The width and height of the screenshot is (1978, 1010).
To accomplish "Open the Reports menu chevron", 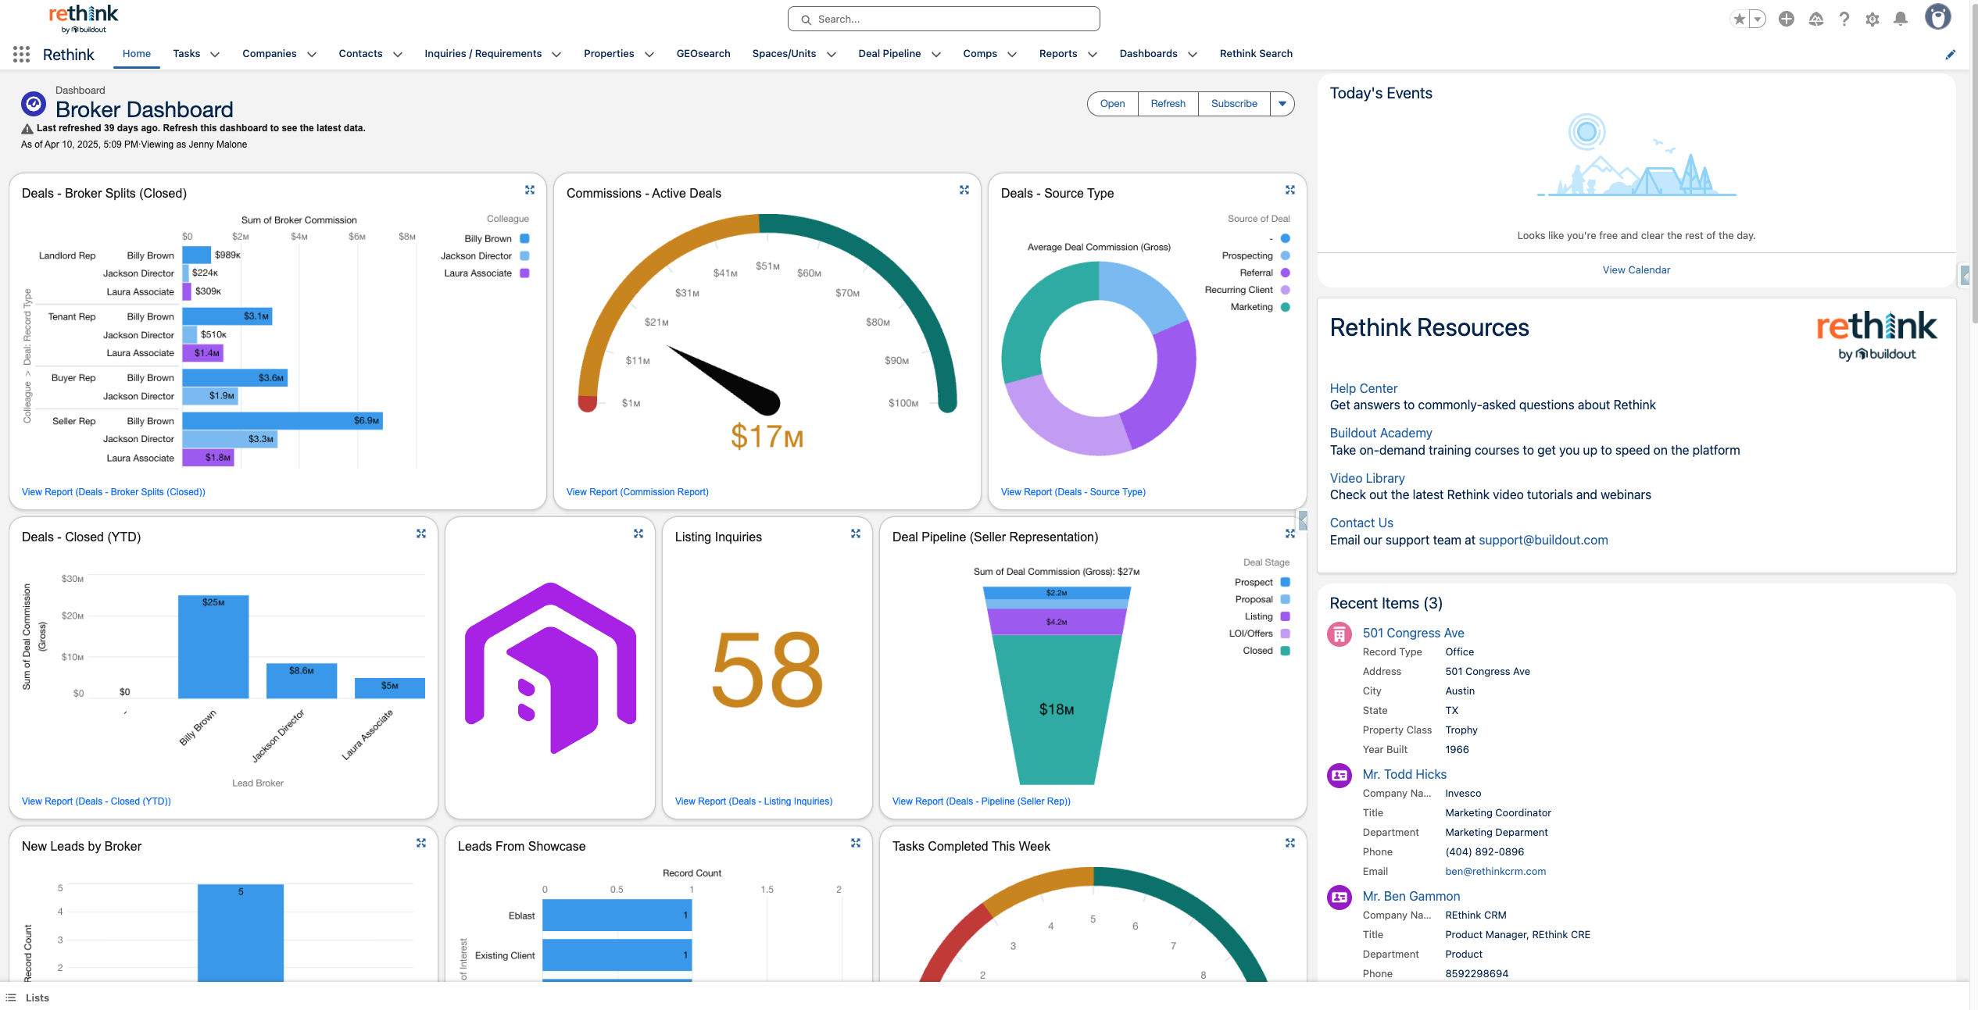I will 1093,55.
